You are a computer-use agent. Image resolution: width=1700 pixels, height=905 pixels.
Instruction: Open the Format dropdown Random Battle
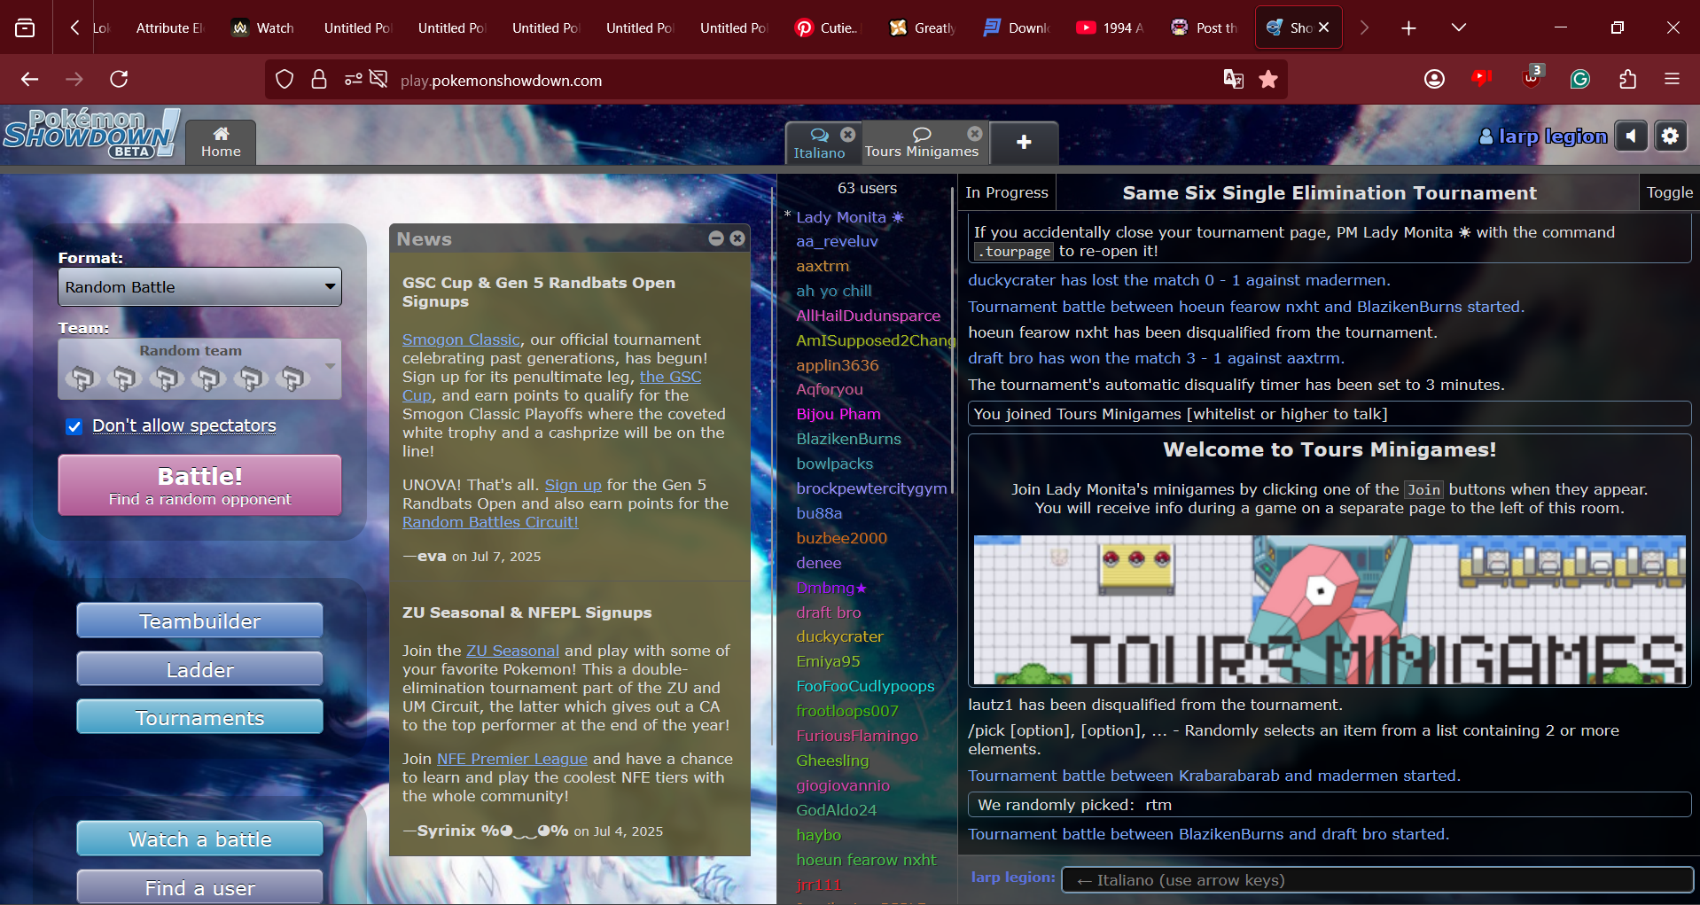(x=199, y=287)
